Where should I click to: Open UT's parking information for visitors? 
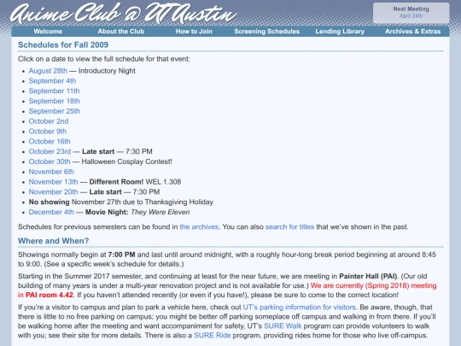[300, 308]
